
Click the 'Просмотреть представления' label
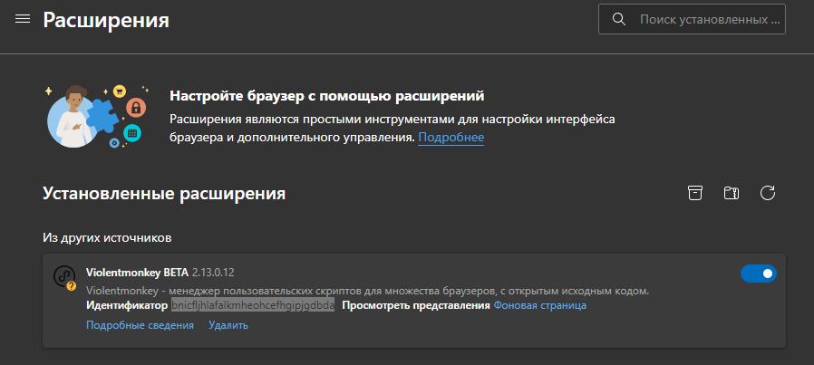[416, 305]
